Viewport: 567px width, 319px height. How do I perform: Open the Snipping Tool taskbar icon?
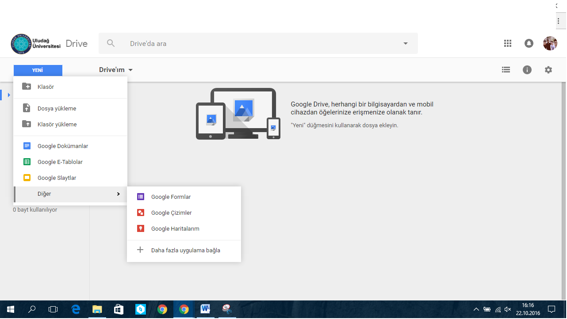pos(227,309)
